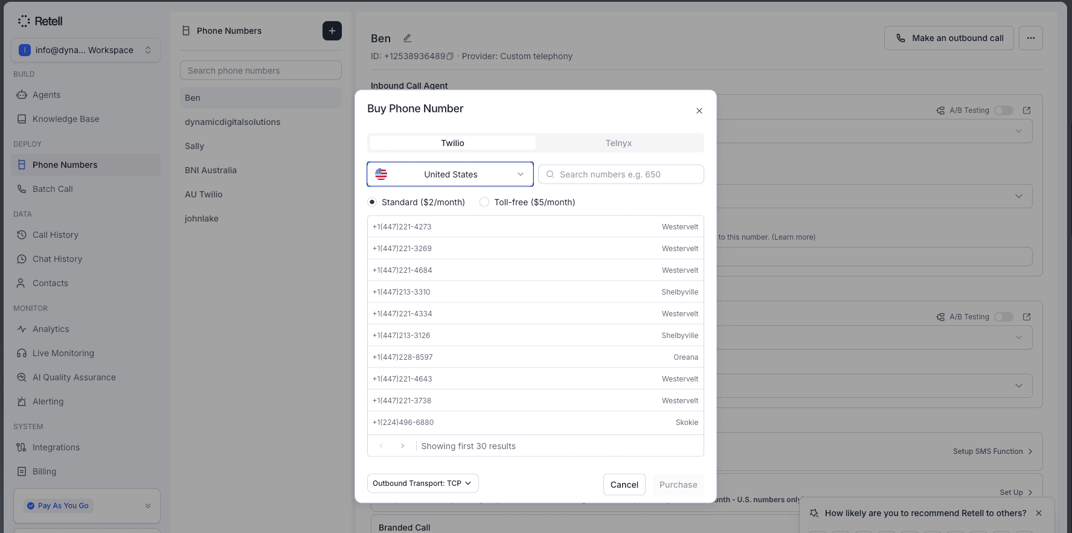Click the Contacts person icon
The height and width of the screenshot is (533, 1072).
coord(22,283)
